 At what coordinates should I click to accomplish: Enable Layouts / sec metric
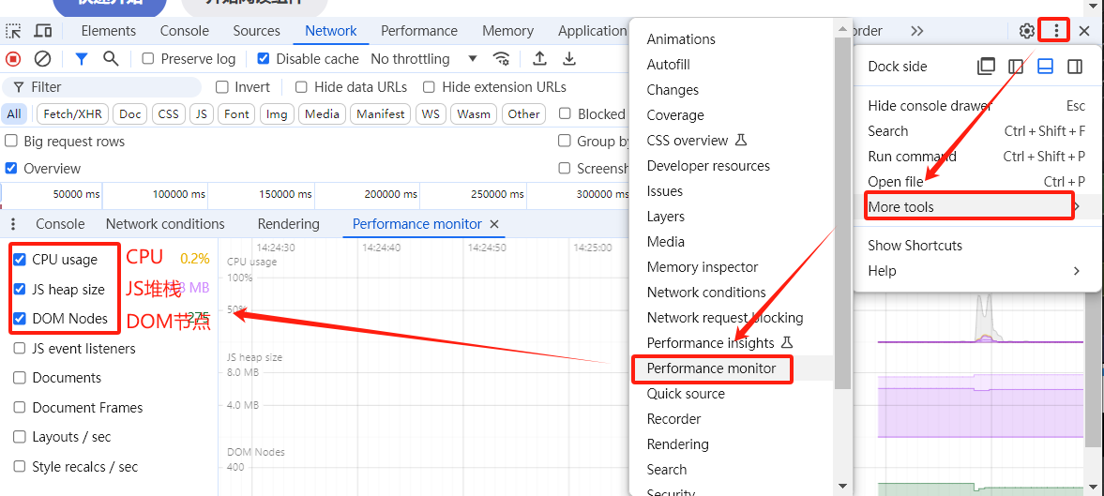click(x=20, y=437)
